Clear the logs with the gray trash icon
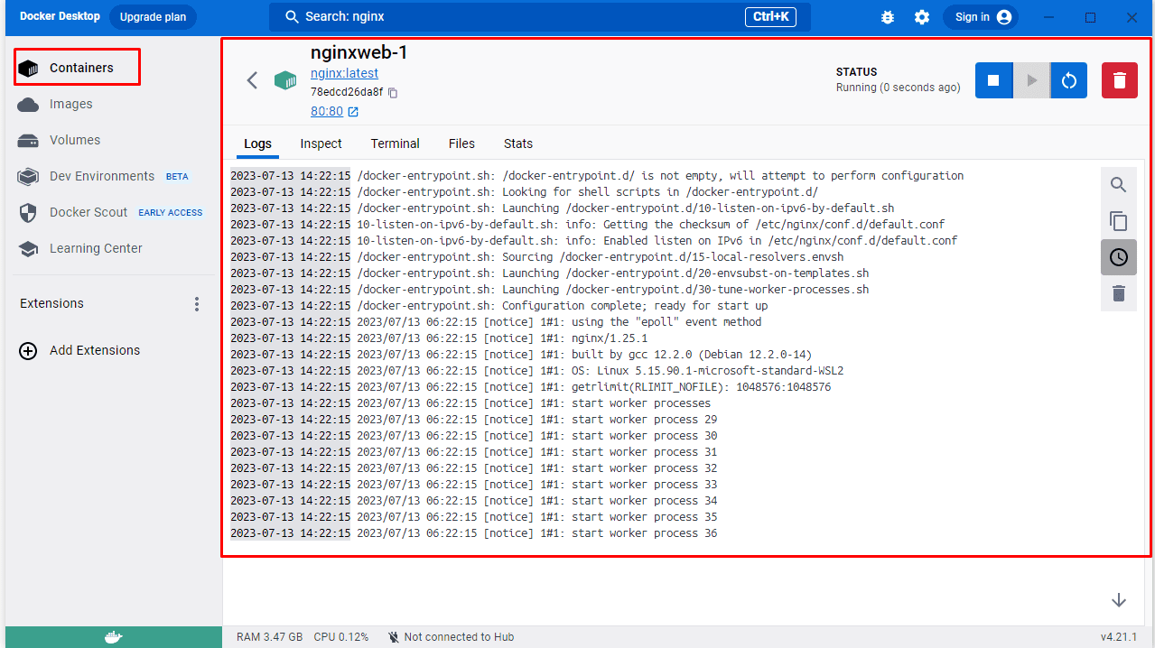Image resolution: width=1155 pixels, height=648 pixels. [x=1119, y=293]
